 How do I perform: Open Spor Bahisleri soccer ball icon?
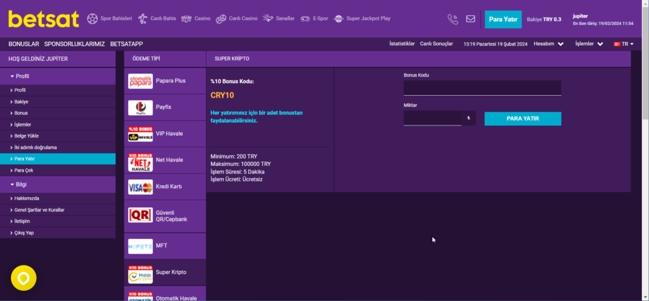(x=92, y=18)
